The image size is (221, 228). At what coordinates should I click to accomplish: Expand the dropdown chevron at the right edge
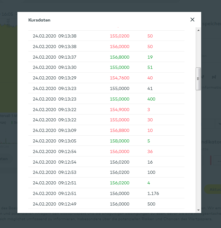pos(219,123)
